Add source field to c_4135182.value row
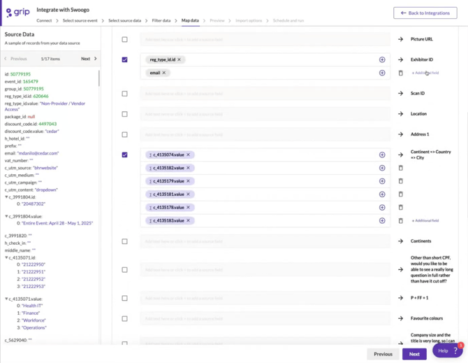Viewport: 468px width, 363px height. coord(382,168)
